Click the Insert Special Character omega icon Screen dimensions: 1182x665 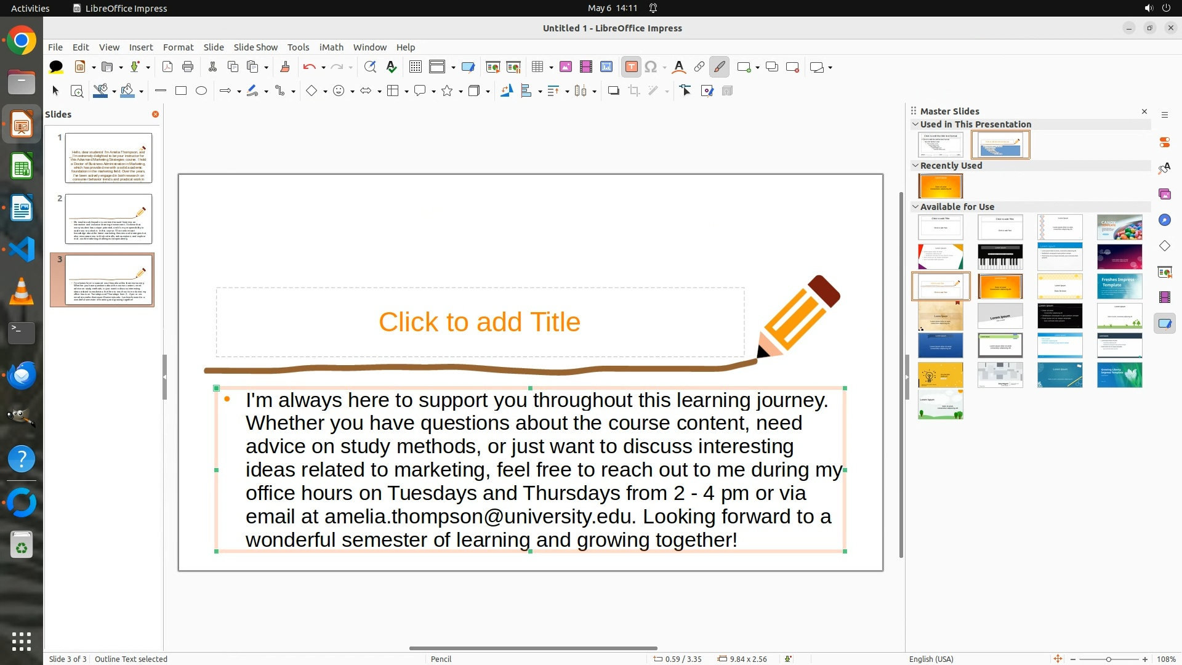[651, 67]
